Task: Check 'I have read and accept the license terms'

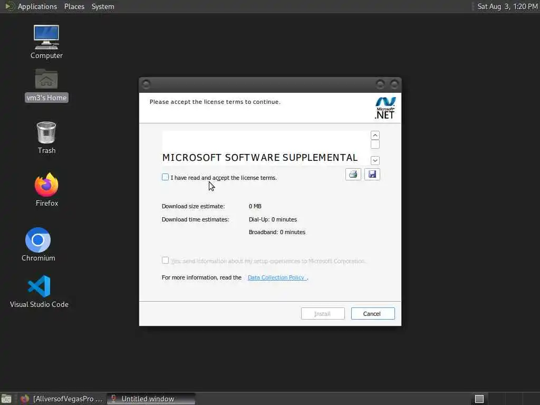Action: [165, 177]
